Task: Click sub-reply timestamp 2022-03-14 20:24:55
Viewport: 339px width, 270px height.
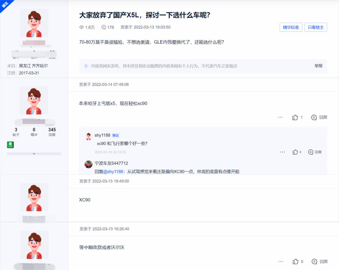Action: pyautogui.click(x=110, y=152)
